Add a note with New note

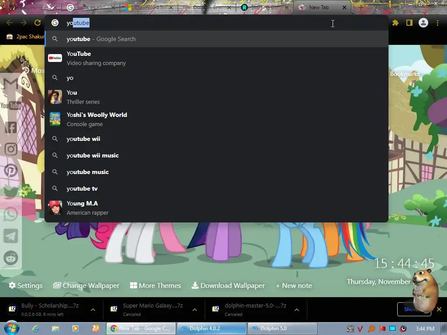point(294,285)
